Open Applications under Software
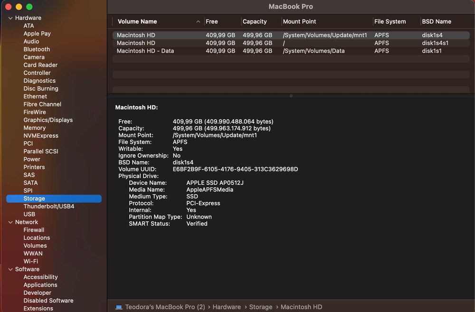This screenshot has width=475, height=312. click(x=40, y=285)
